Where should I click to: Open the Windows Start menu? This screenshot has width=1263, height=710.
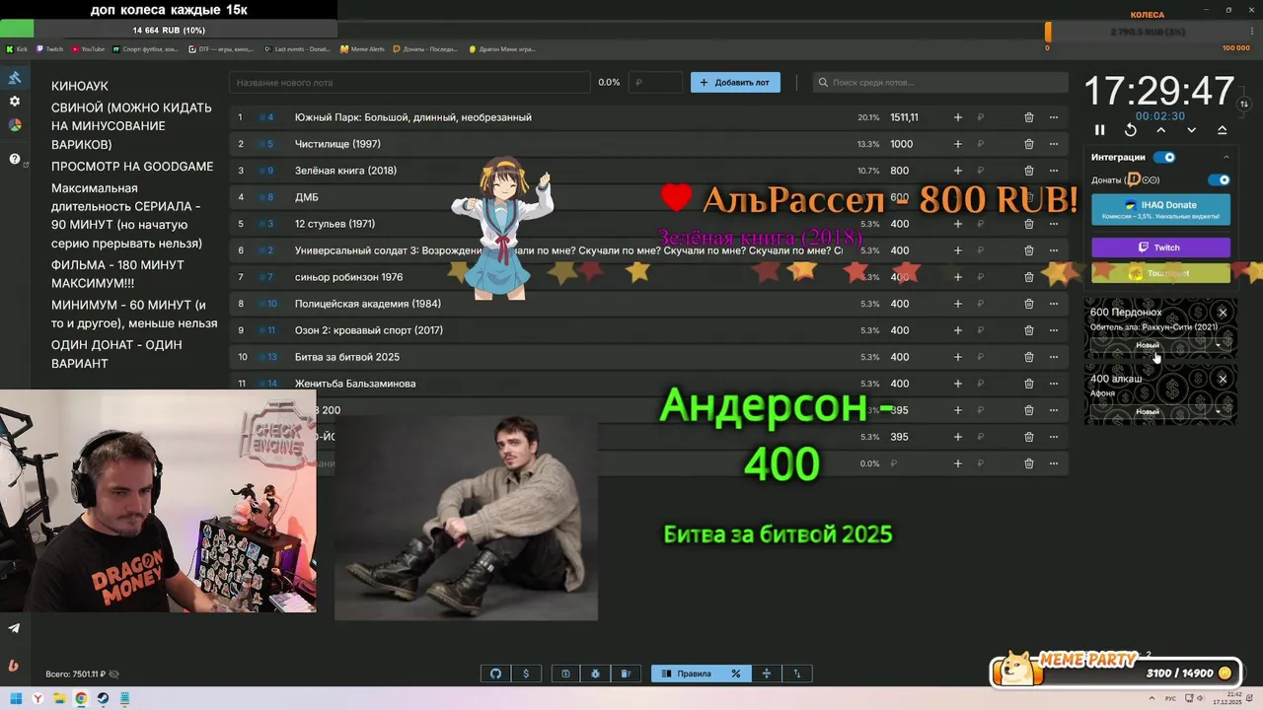click(16, 698)
